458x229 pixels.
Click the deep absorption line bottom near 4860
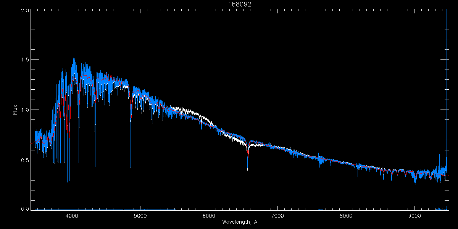pos(131,167)
